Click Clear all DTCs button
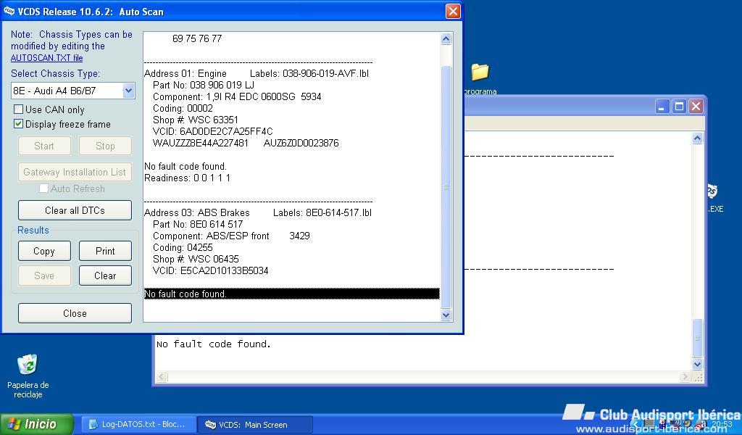 point(75,210)
